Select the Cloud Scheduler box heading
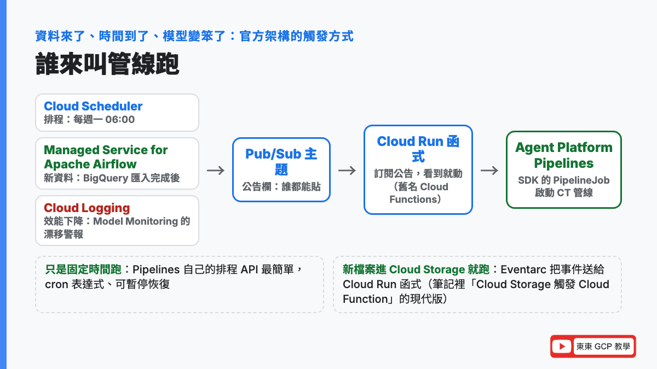 coord(93,106)
